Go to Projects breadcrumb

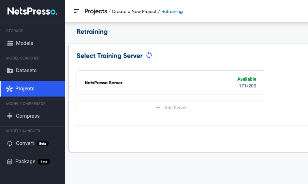(96, 11)
